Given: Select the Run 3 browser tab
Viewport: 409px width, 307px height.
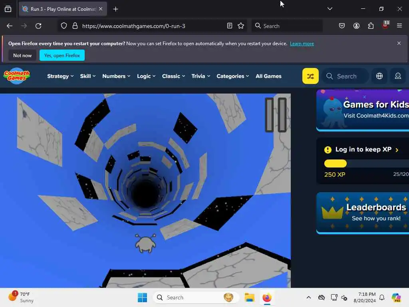Looking at the screenshot, I should (63, 9).
